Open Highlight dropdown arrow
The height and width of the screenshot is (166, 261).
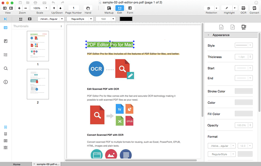(235, 8)
